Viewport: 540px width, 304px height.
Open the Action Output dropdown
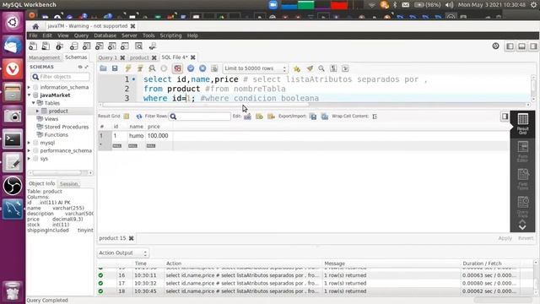point(123,253)
